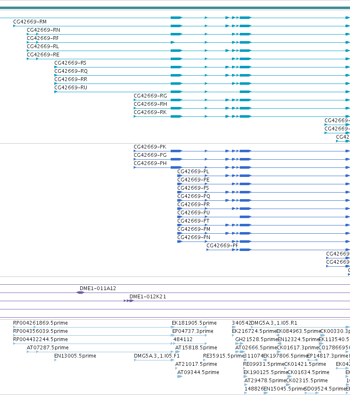Click EST AT21017.5prime
This screenshot has height=395, width=350.
tap(196, 364)
